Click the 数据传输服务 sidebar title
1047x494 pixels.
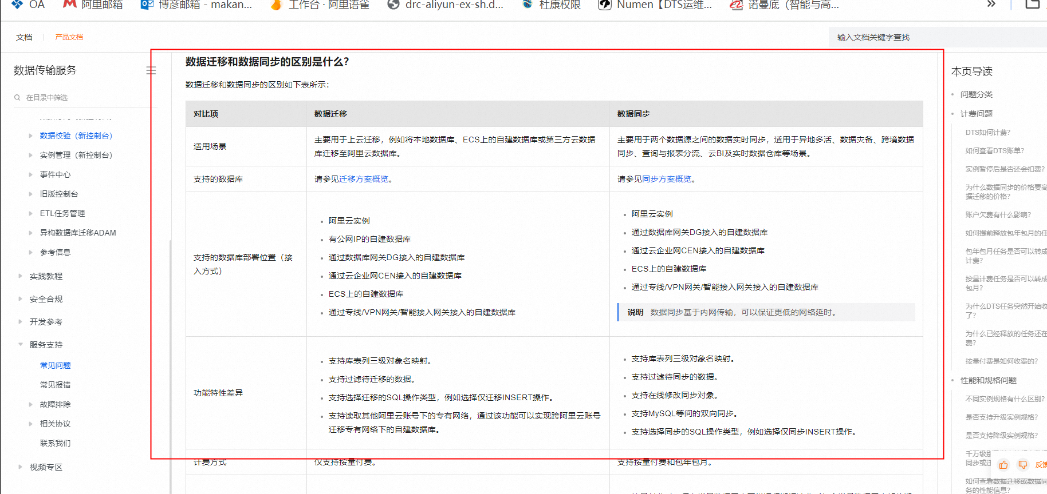45,70
